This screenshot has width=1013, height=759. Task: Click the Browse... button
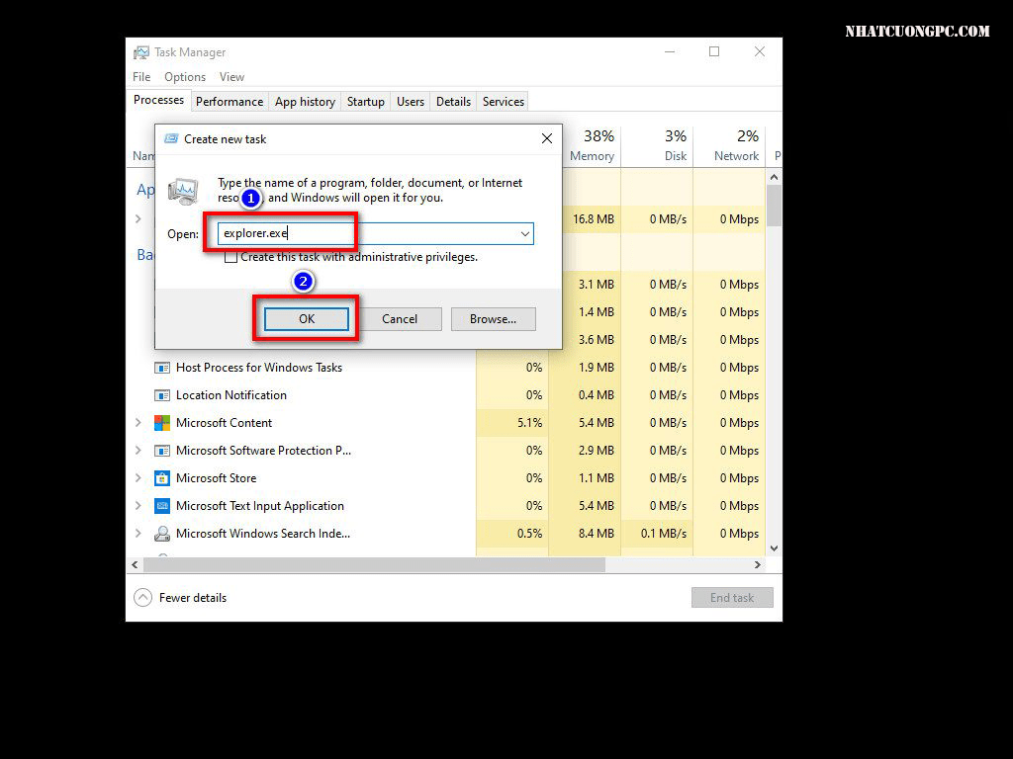[x=493, y=319]
